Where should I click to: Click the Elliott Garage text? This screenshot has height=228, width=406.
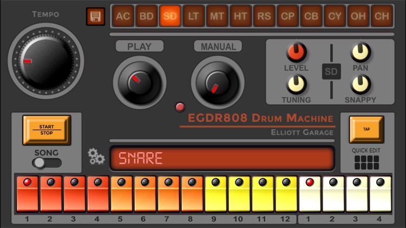(x=302, y=132)
